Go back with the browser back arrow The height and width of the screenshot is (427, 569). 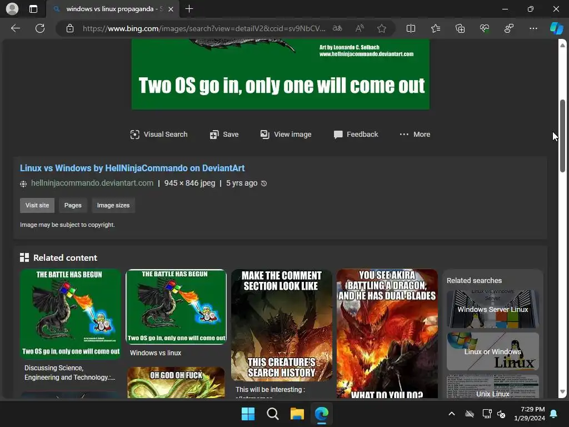[15, 28]
